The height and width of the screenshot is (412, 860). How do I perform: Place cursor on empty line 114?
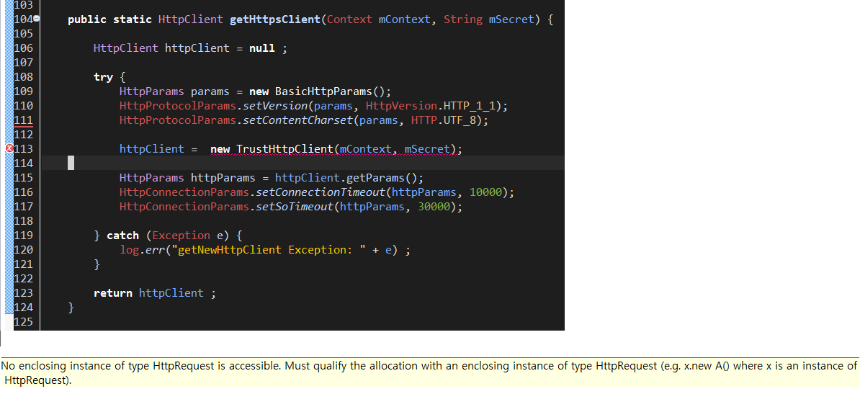pyautogui.click(x=302, y=163)
